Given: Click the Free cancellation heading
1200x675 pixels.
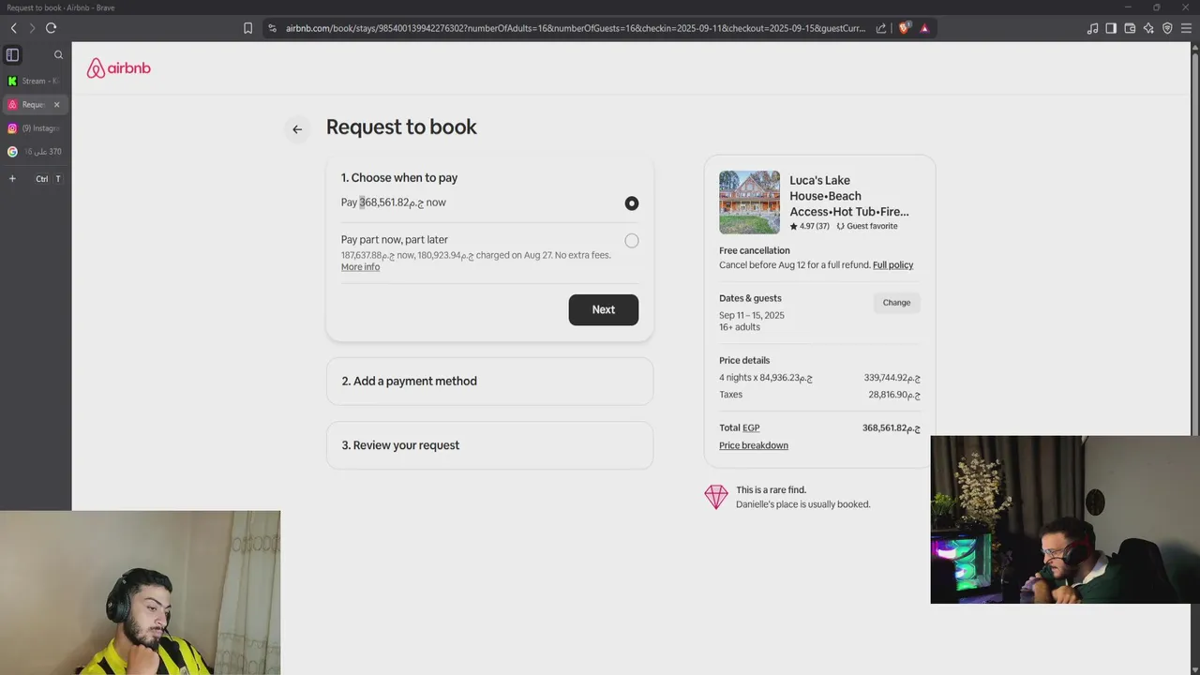Looking at the screenshot, I should coord(755,251).
